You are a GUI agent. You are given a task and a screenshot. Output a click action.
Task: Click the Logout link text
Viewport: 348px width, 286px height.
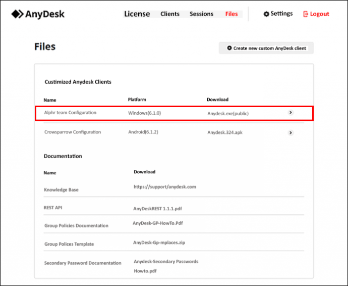coord(320,14)
